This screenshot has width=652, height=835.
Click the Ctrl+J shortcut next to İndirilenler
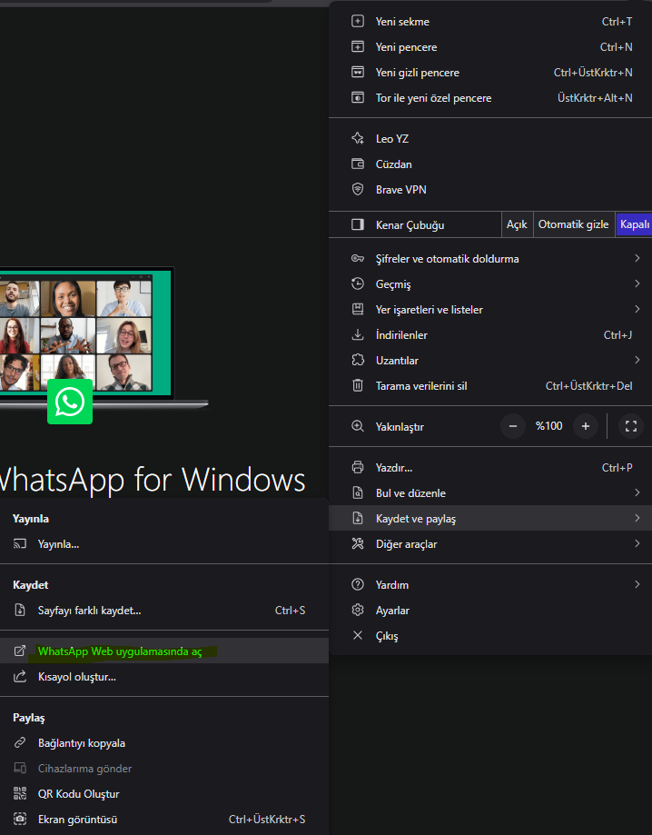click(617, 335)
